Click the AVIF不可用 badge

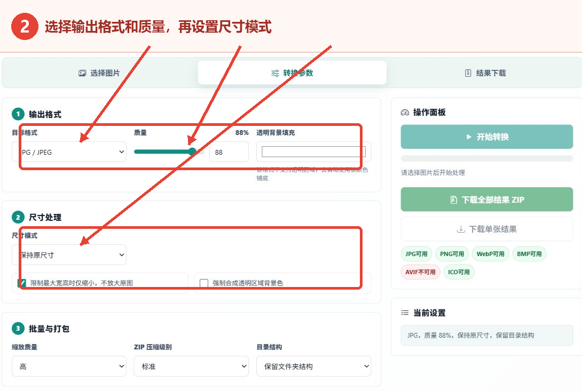tap(420, 272)
